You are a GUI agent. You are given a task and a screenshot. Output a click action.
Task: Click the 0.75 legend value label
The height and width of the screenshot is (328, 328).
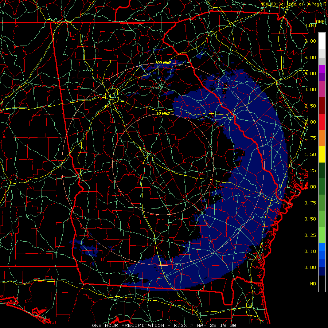[310, 203]
